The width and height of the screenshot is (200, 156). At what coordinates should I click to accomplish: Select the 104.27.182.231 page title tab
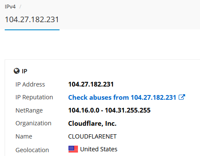pos(32,20)
